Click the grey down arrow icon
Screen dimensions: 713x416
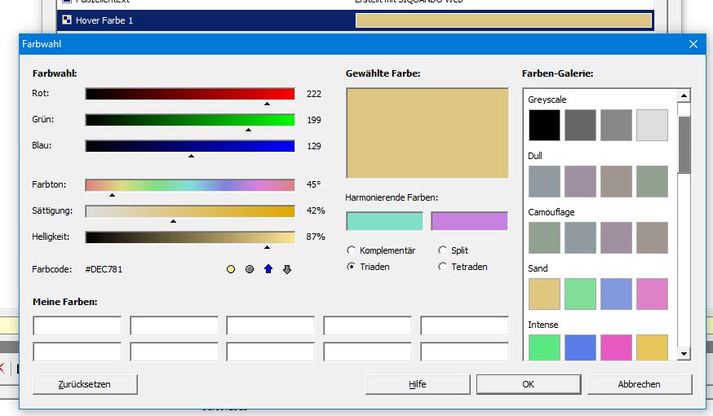coord(287,269)
